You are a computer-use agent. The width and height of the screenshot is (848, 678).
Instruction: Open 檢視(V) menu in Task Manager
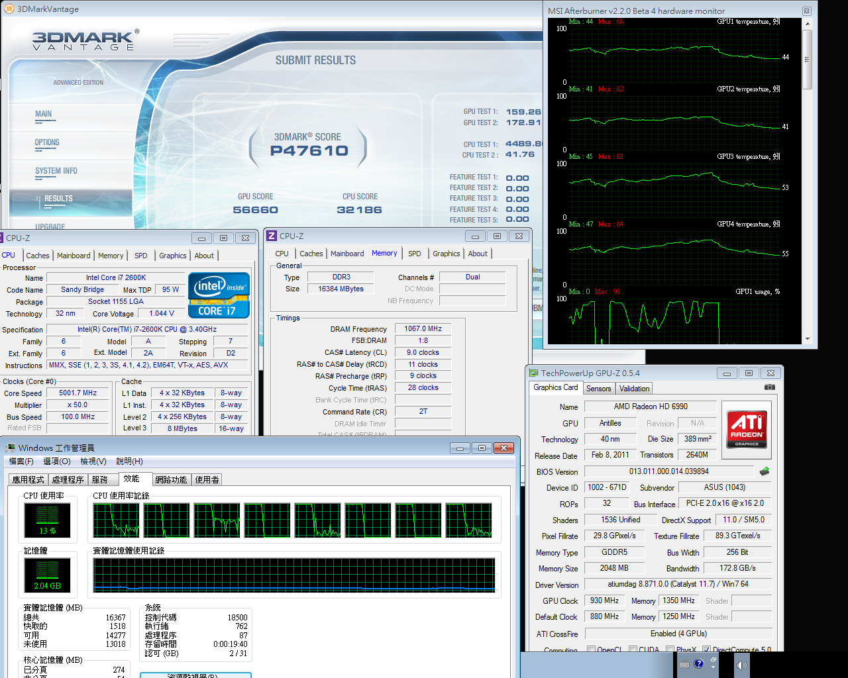(93, 461)
